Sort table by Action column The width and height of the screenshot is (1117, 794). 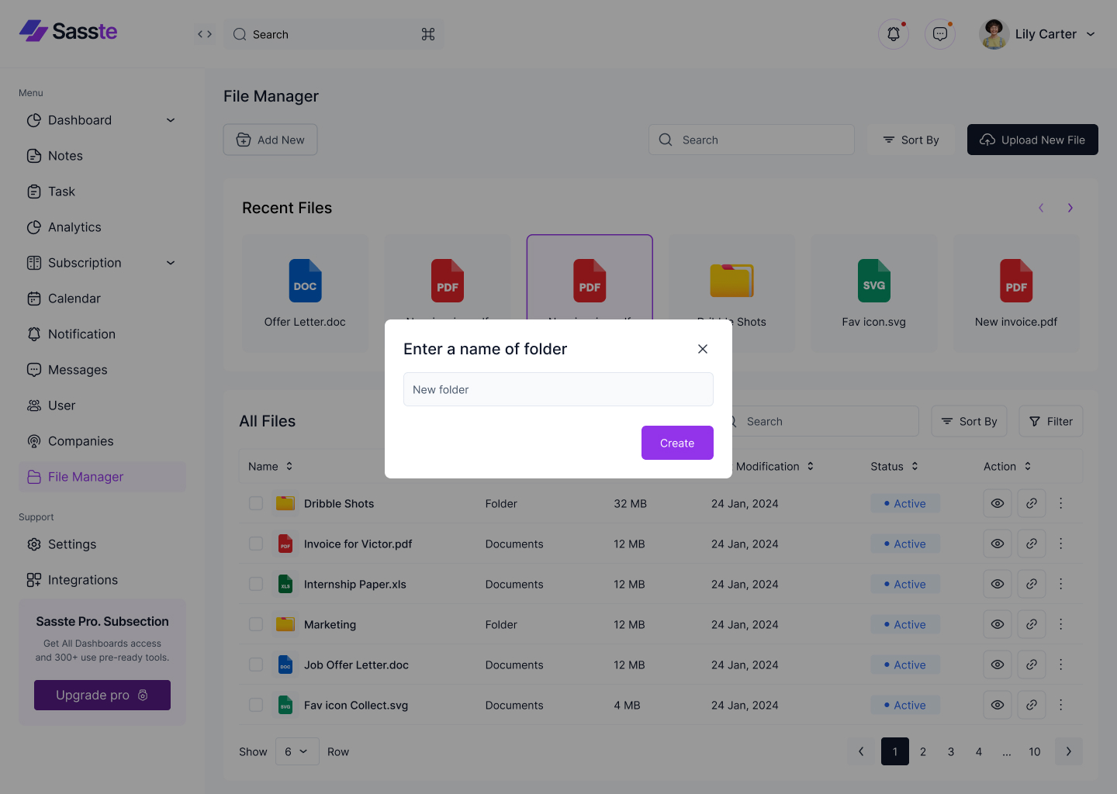(x=1008, y=466)
